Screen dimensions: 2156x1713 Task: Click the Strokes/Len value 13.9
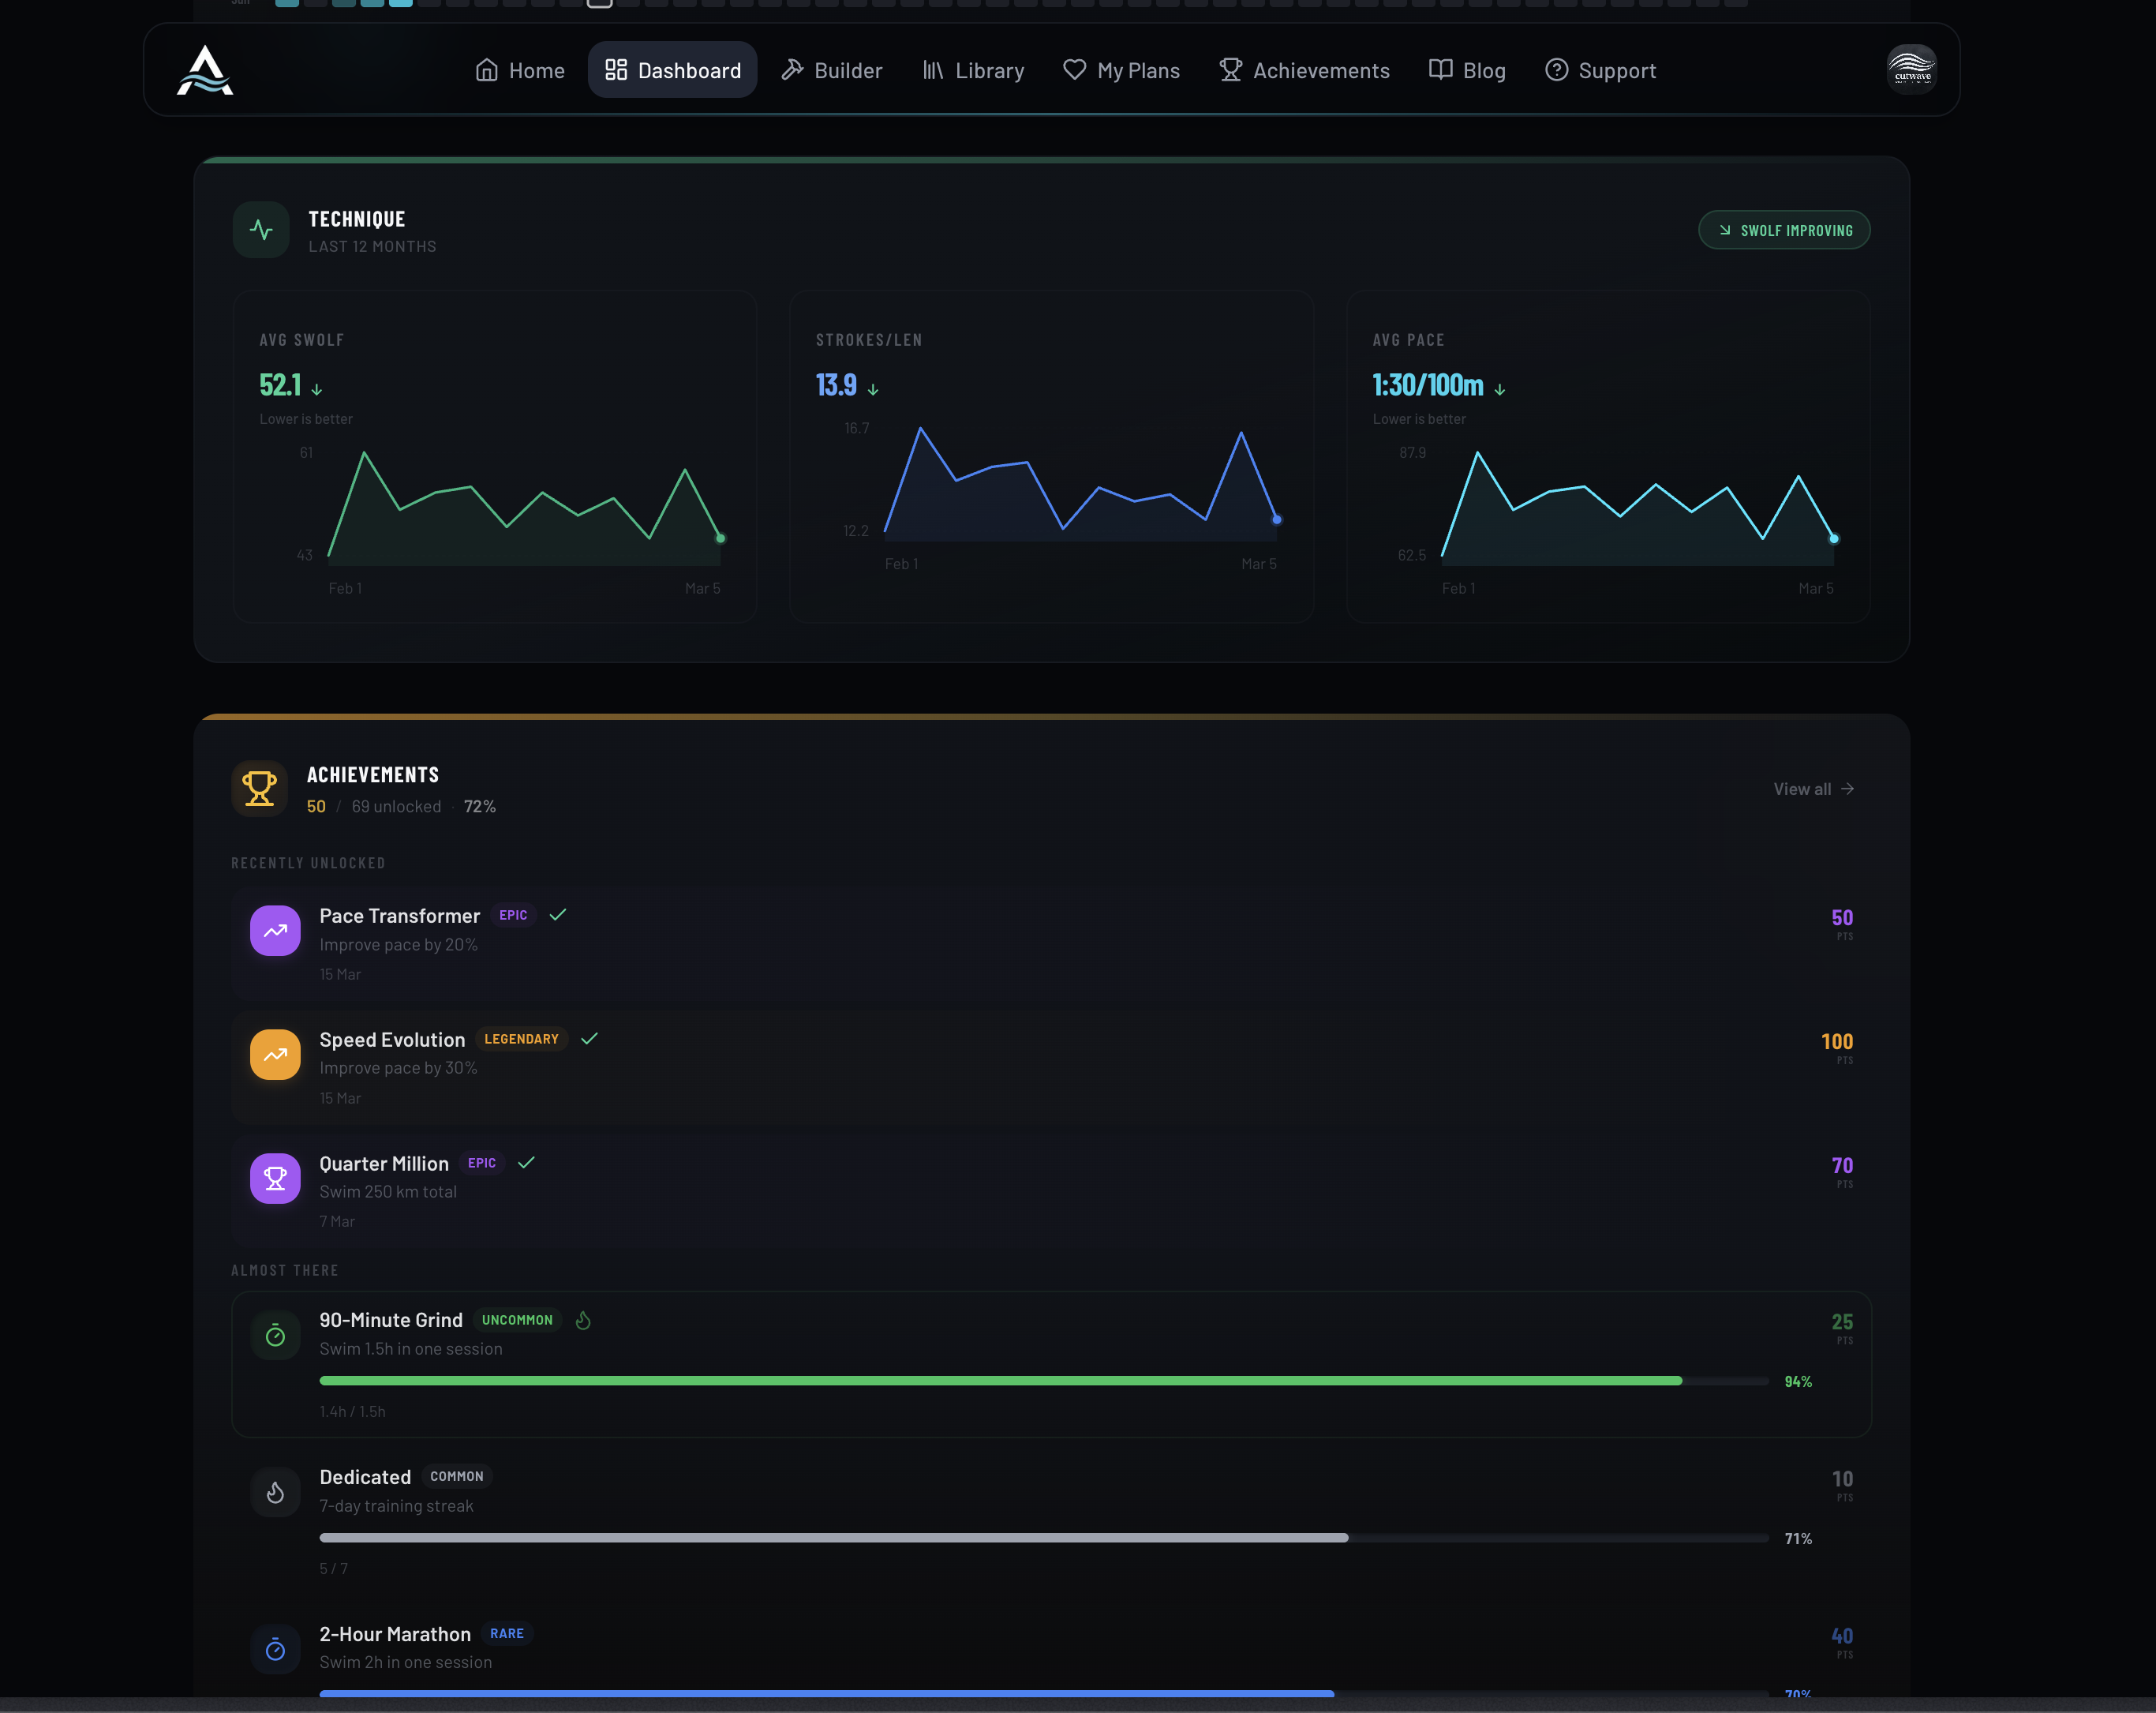point(836,385)
